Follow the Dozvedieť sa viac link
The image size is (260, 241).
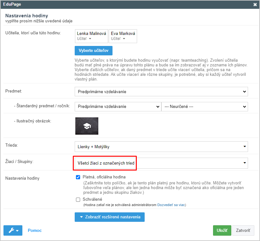[x=171, y=205]
